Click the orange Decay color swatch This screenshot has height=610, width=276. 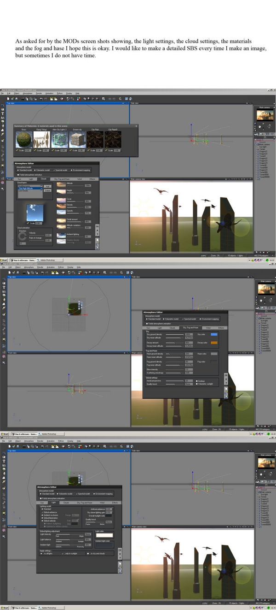(x=214, y=343)
